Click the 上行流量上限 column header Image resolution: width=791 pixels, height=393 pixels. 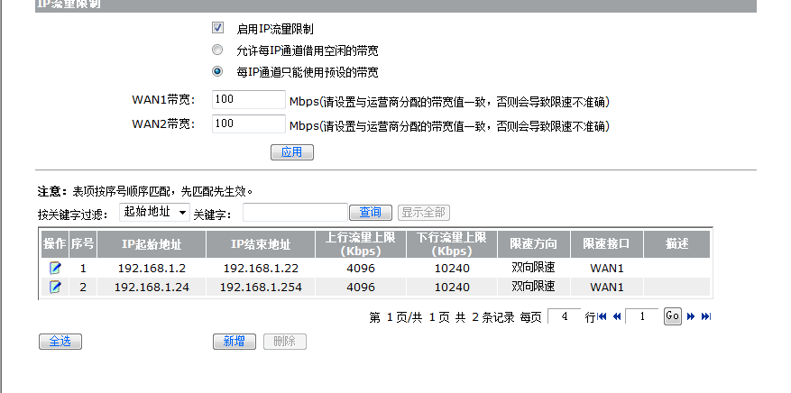pyautogui.click(x=361, y=244)
